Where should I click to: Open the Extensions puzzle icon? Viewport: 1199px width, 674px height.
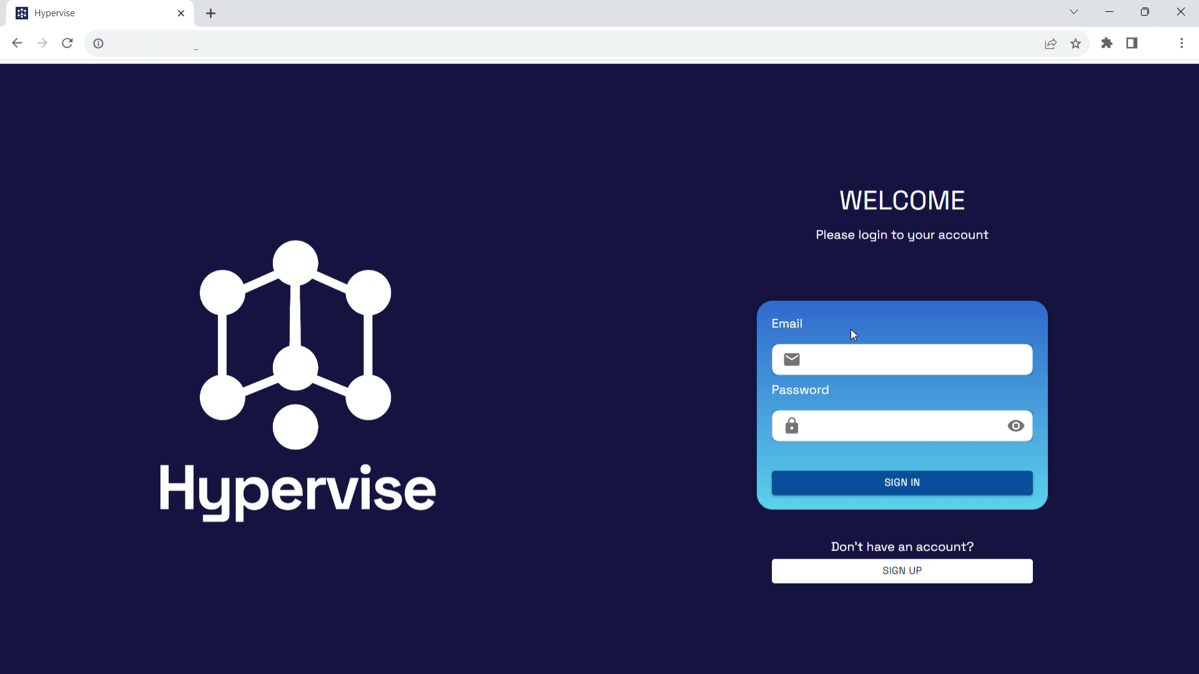coord(1107,43)
